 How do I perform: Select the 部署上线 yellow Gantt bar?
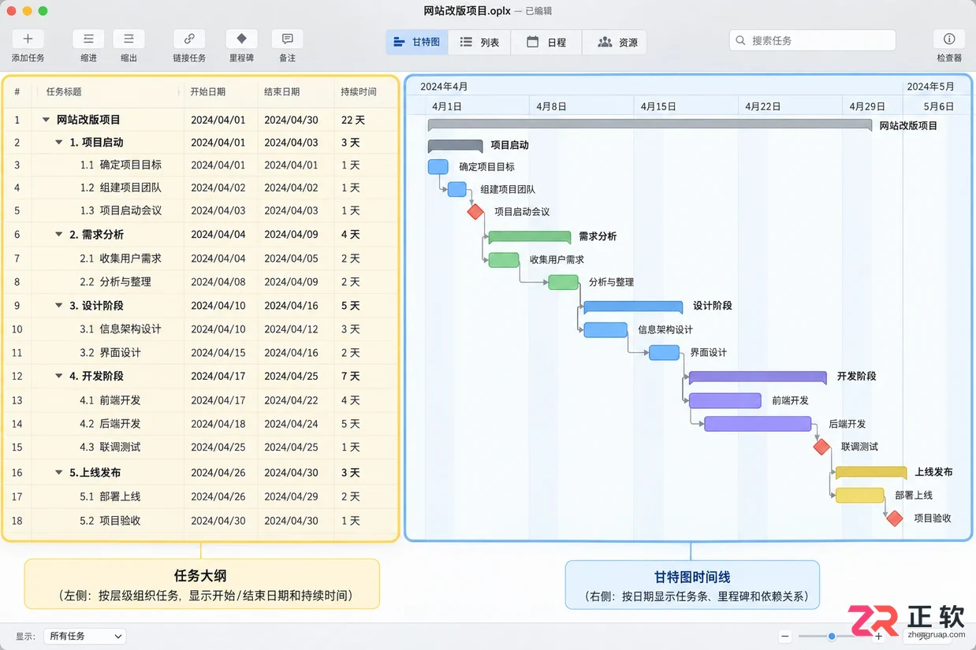tap(859, 495)
